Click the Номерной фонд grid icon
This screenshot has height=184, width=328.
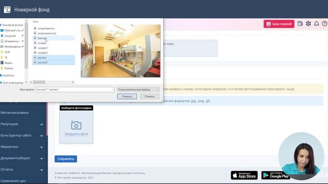click(x=7, y=10)
